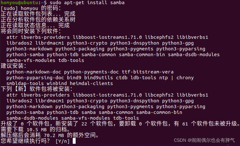Click the '建议安装' heading line
Image resolution: width=240 pixels, height=146 pixels.
point(13,66)
